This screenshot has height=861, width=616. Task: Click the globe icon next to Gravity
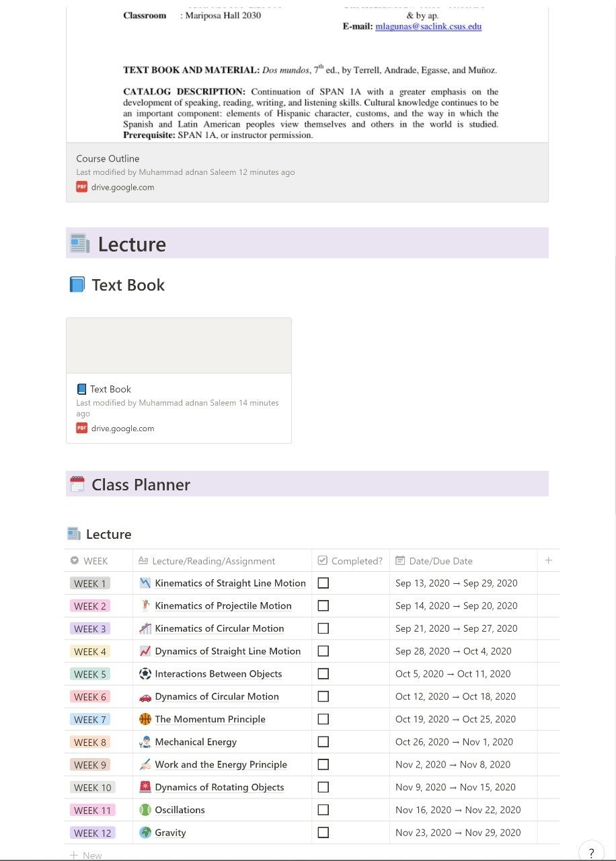click(x=145, y=833)
